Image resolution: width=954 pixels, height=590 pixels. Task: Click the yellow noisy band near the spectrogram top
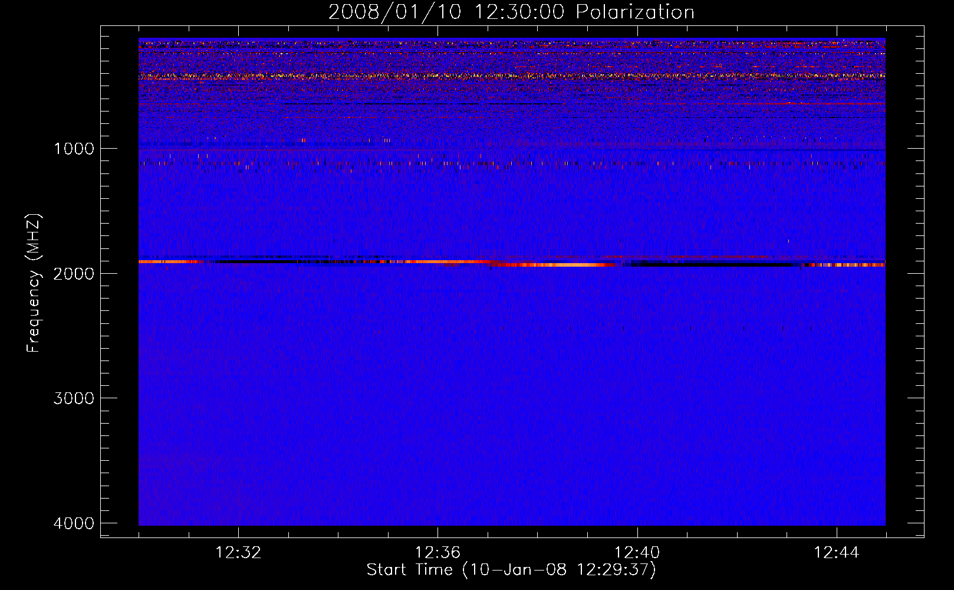[512, 76]
